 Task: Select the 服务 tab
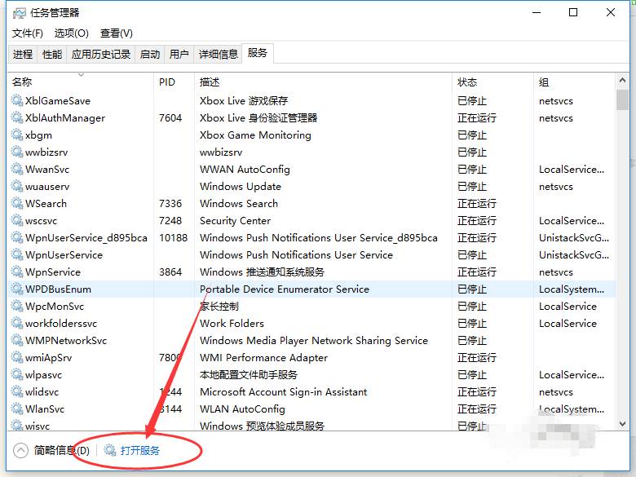tap(258, 53)
